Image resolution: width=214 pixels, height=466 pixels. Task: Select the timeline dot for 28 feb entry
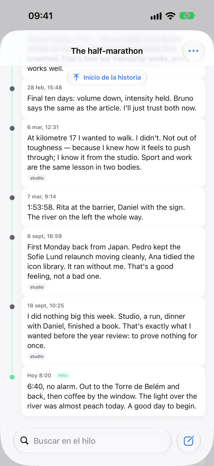pyautogui.click(x=12, y=89)
